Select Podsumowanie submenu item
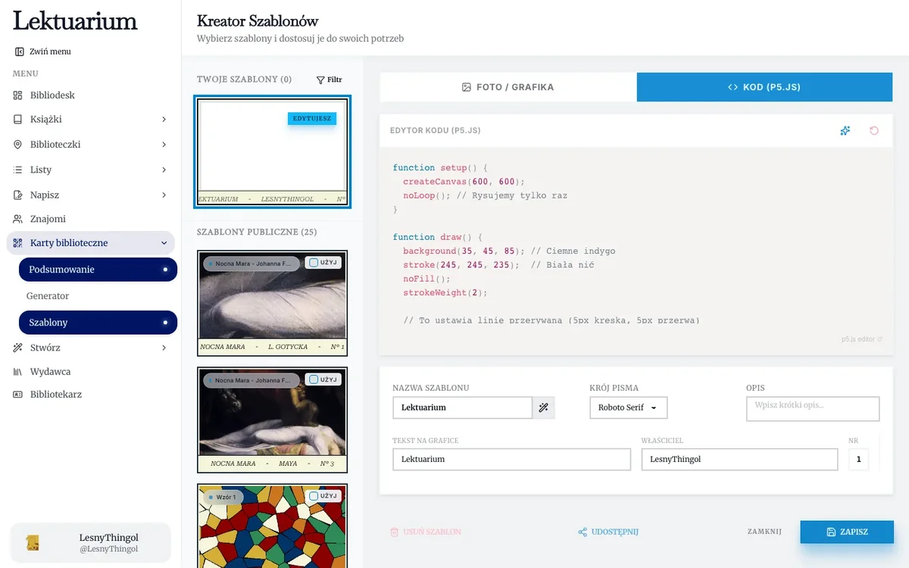909x568 pixels. pyautogui.click(x=98, y=270)
